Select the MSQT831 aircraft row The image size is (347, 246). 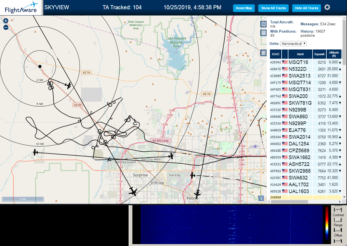point(305,89)
